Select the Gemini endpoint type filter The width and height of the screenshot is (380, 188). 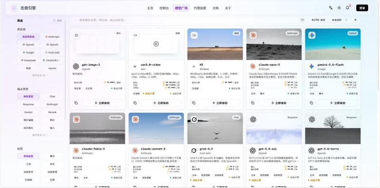28,112
